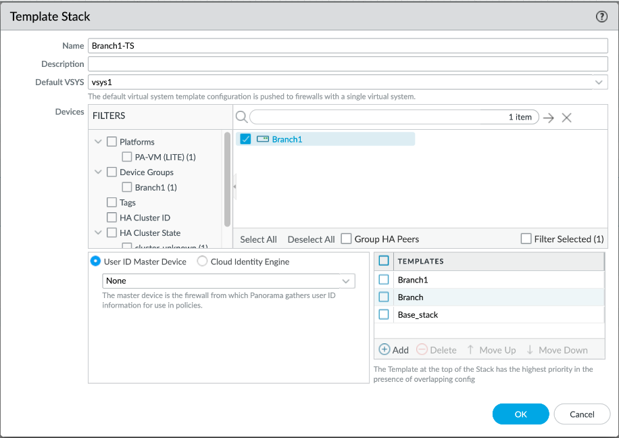Click the Add button label
Image resolution: width=619 pixels, height=438 pixels.
click(x=400, y=350)
